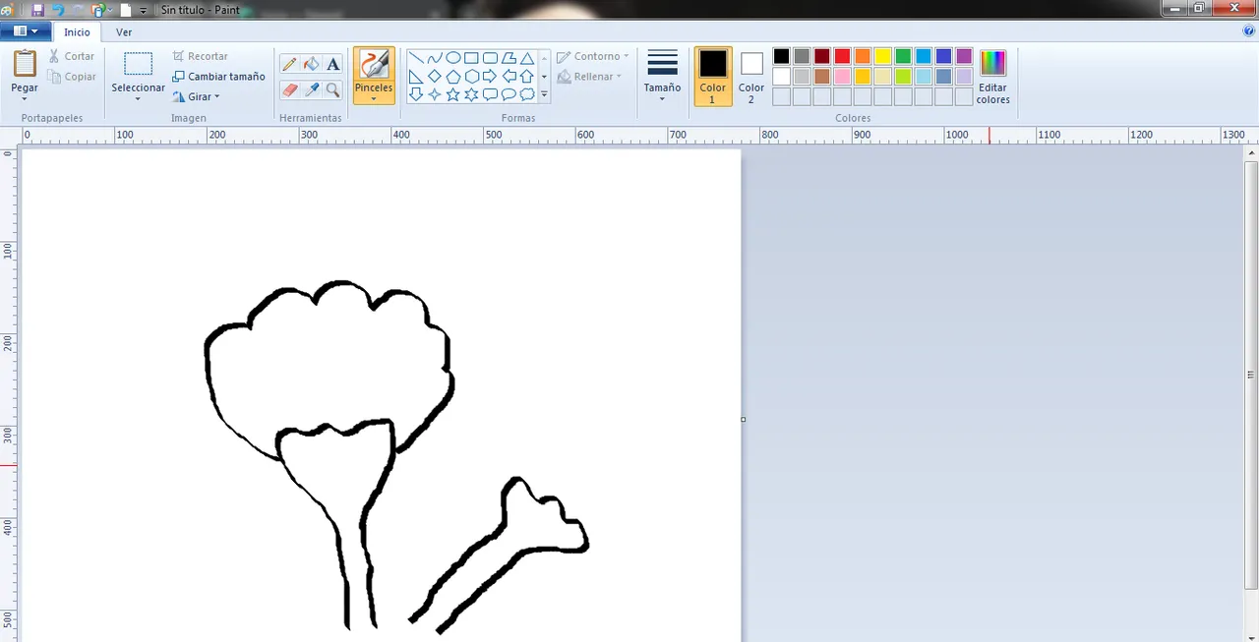The width and height of the screenshot is (1259, 642).
Task: Choose the Down arrow shape
Action: (416, 94)
